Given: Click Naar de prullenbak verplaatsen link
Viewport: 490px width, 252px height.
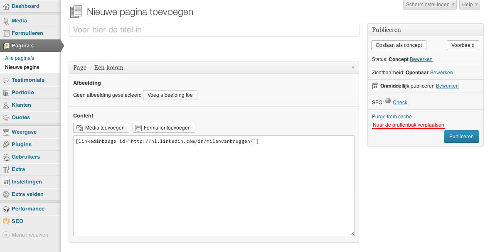Looking at the screenshot, I should [409, 125].
